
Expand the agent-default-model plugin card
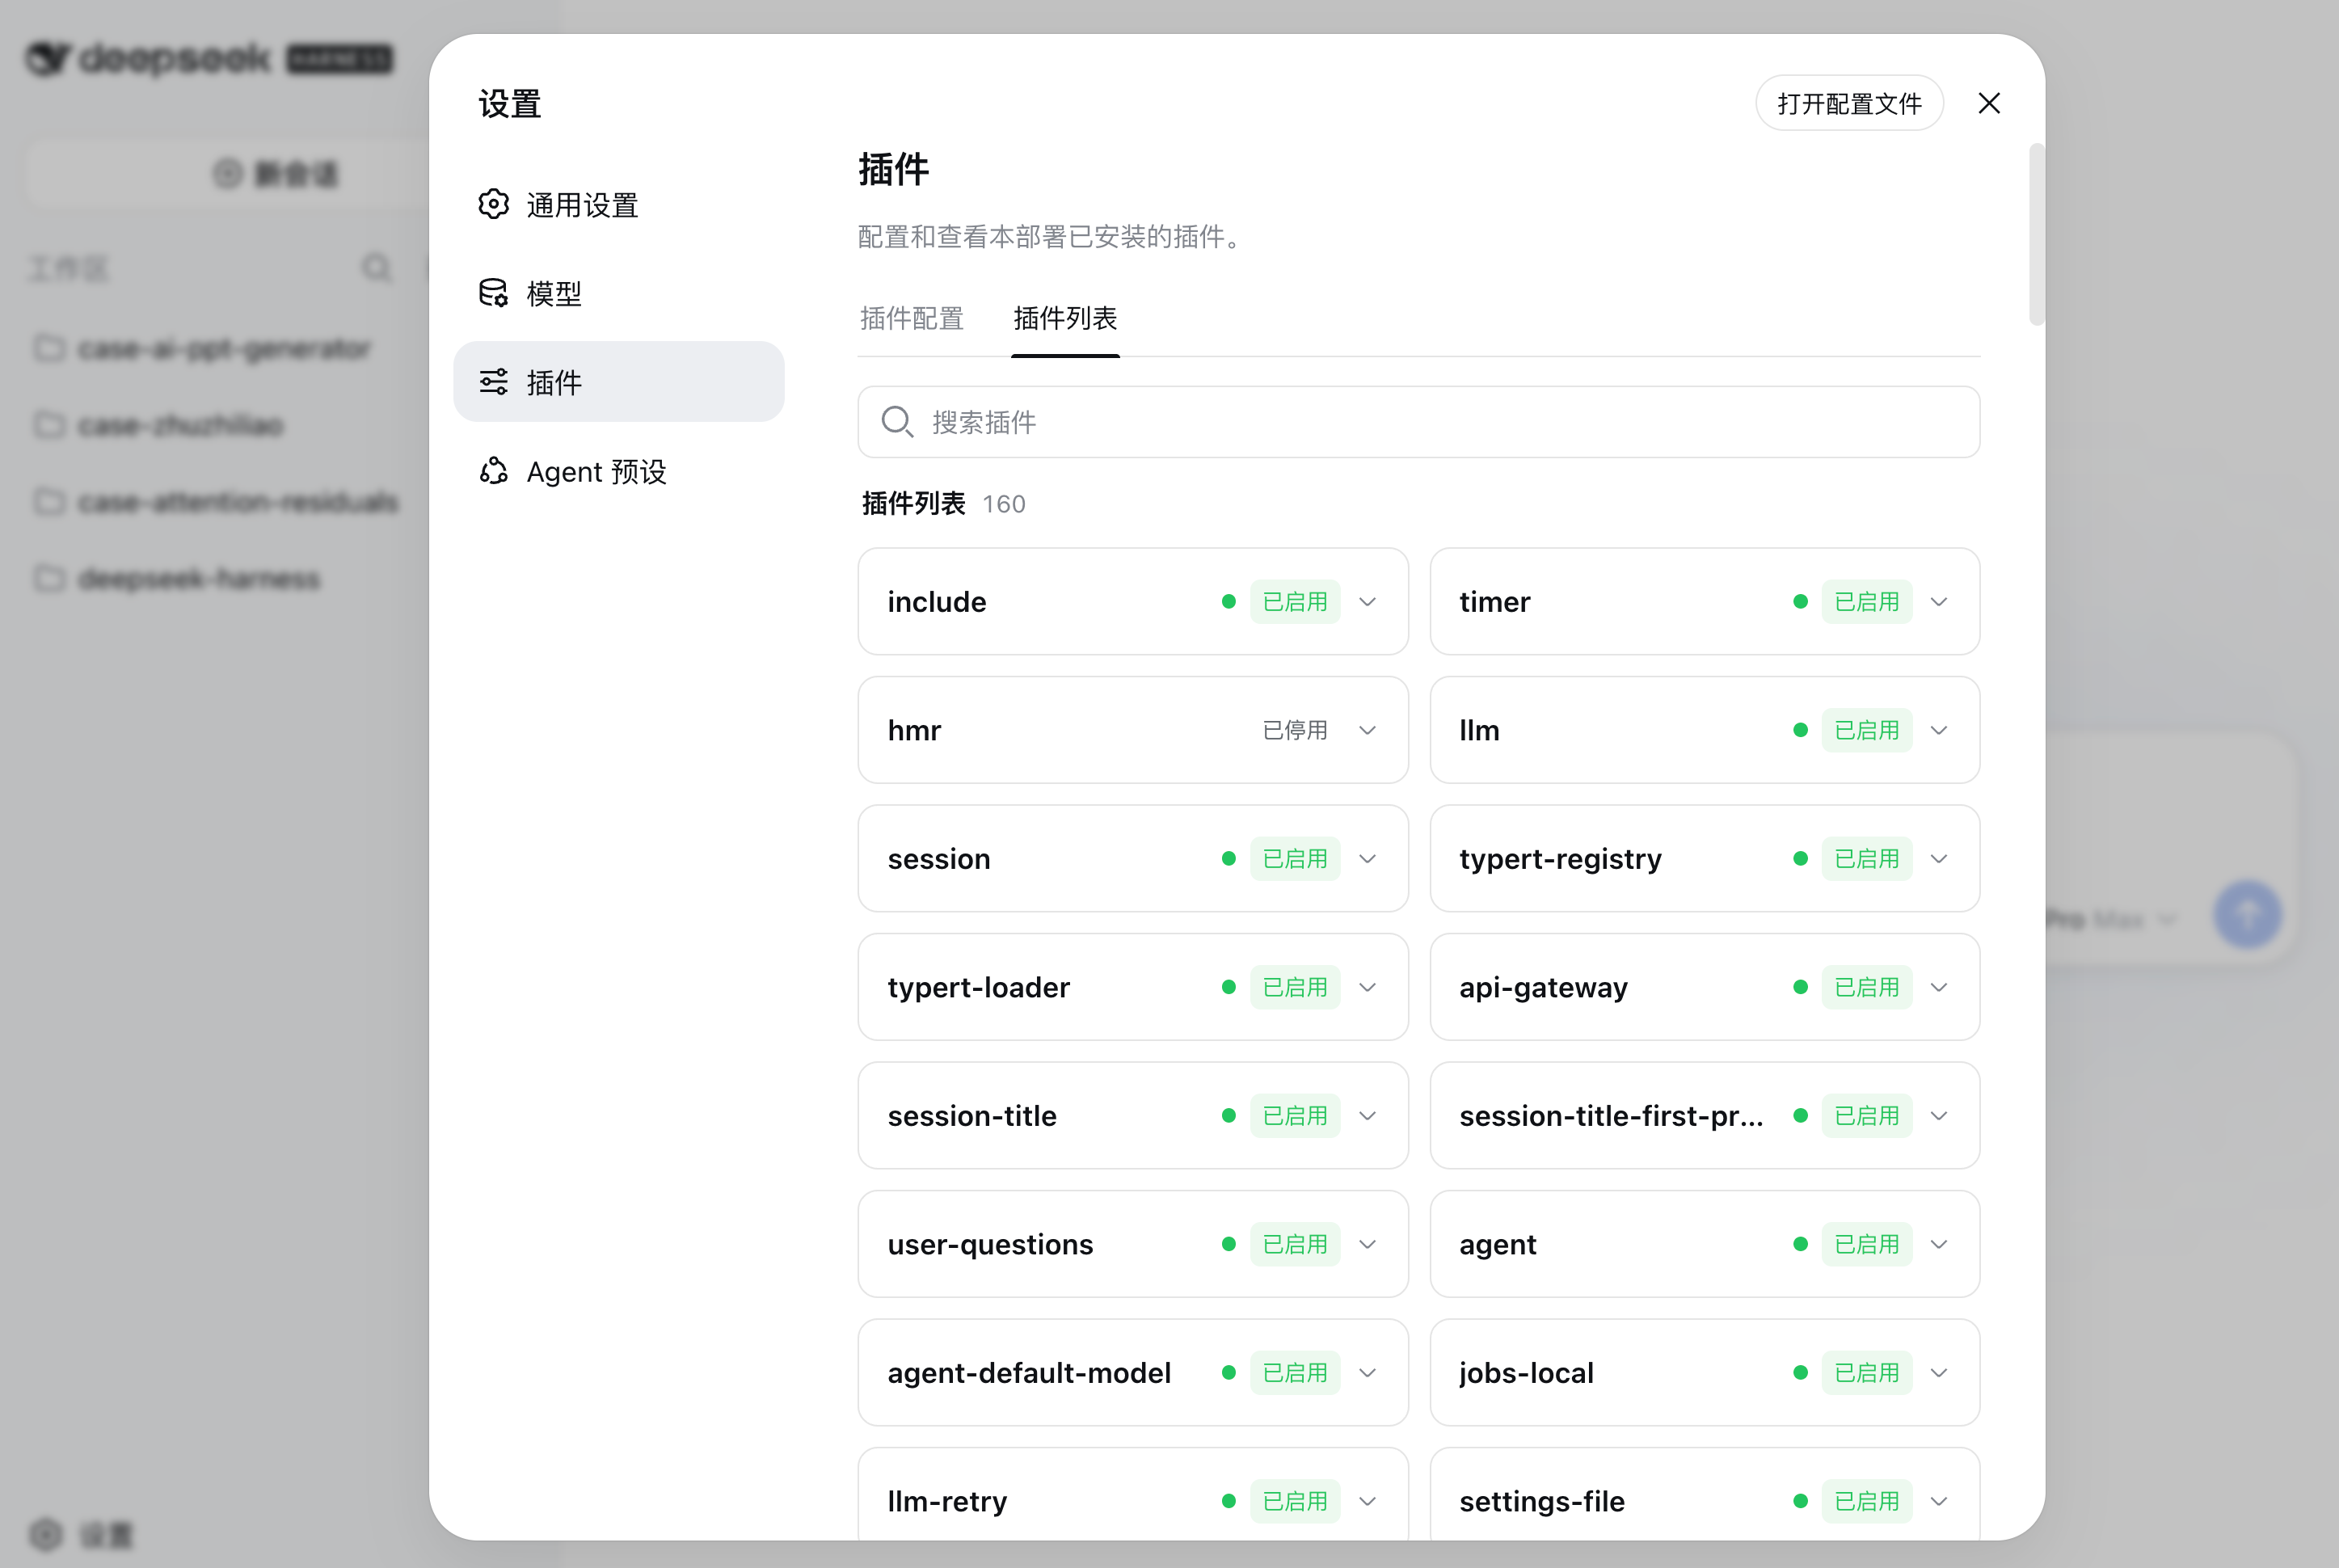point(1367,1372)
